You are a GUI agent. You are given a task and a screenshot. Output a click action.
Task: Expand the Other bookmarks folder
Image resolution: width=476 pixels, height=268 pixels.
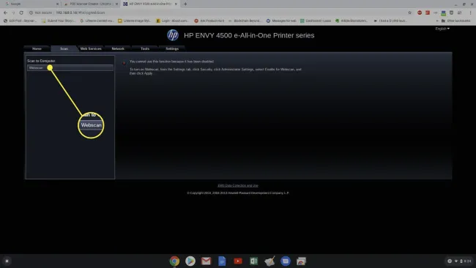455,21
